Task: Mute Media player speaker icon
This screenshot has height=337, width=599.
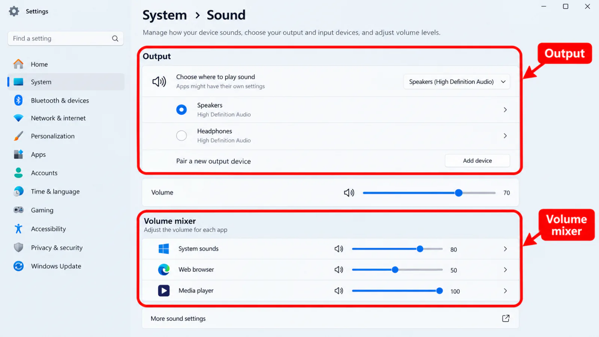Action: pyautogui.click(x=339, y=291)
